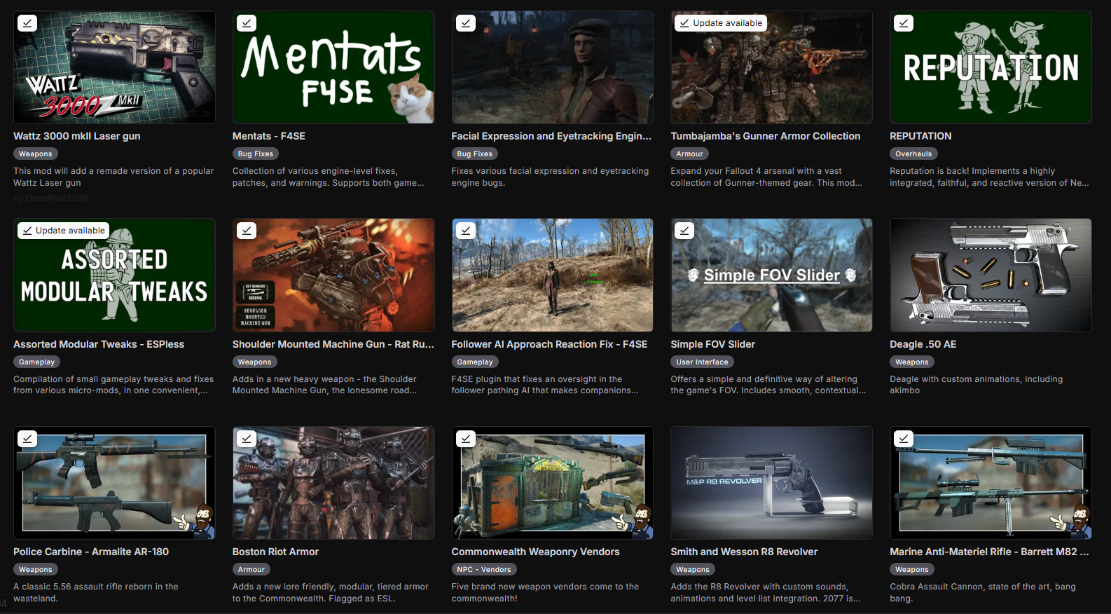Open Police Carbine AR-180 thumbnail image
Viewport: 1111px width, 614px height.
(114, 483)
